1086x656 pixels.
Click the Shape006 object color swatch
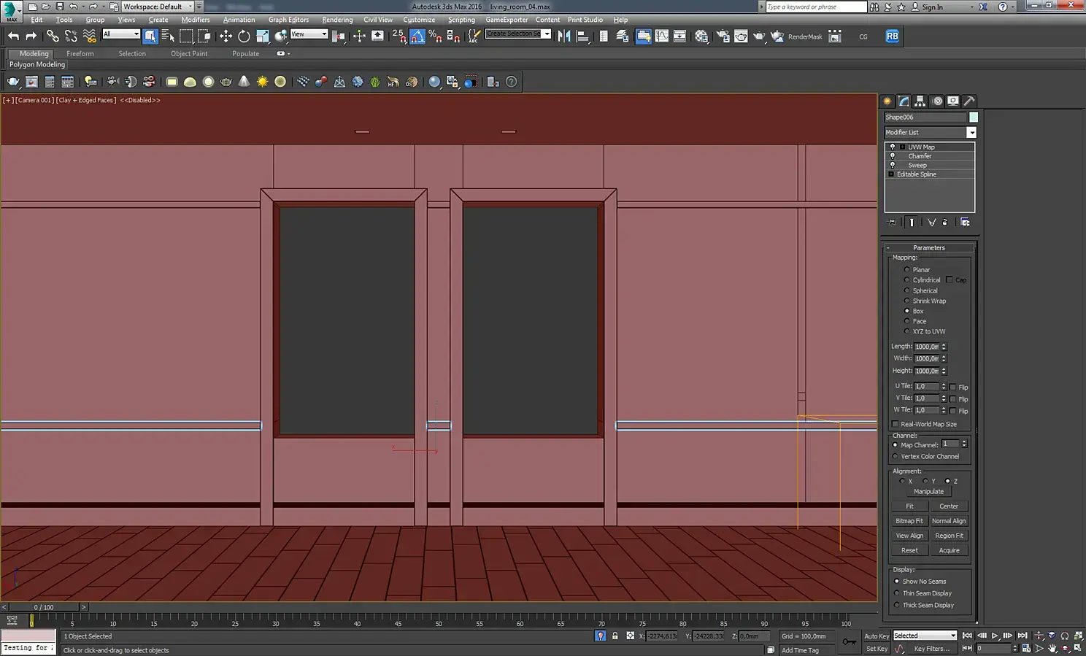(974, 117)
